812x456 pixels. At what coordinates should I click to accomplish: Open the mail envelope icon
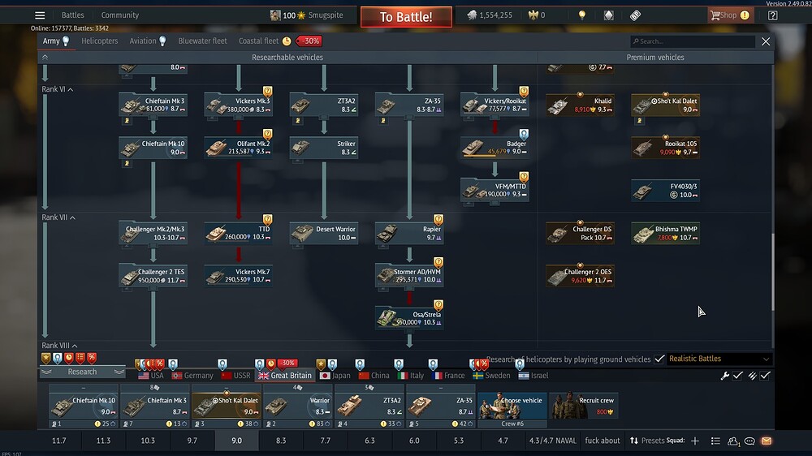(766, 441)
